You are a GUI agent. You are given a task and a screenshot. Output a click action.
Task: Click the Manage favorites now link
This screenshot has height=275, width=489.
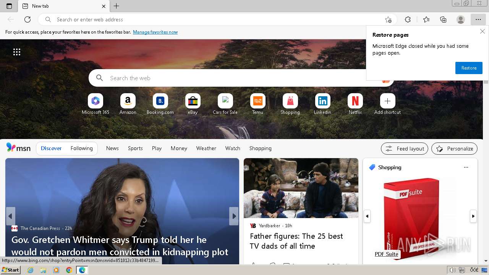(x=155, y=32)
